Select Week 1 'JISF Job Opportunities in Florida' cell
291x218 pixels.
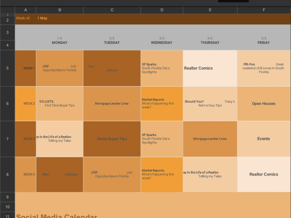(x=60, y=68)
